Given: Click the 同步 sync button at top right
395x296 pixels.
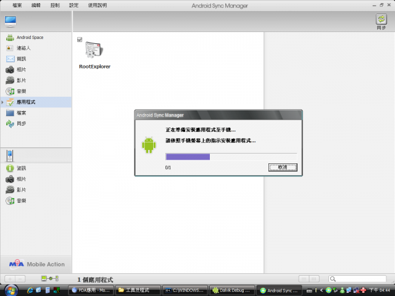Looking at the screenshot, I should [381, 22].
